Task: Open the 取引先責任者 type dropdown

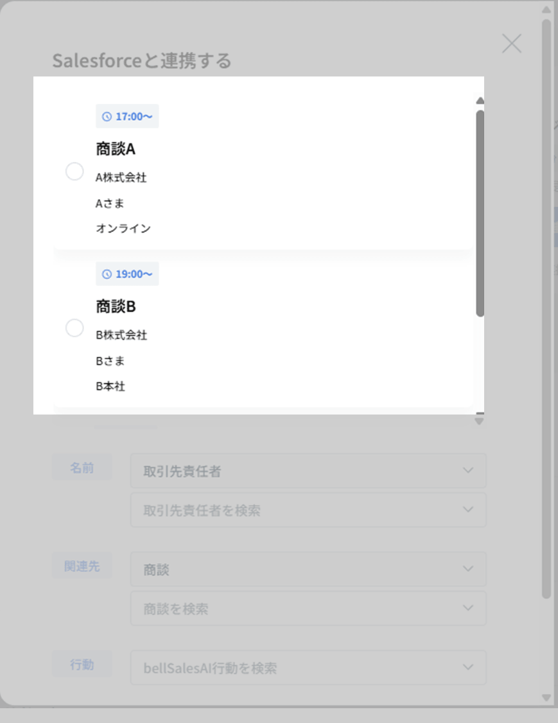Action: (x=308, y=471)
